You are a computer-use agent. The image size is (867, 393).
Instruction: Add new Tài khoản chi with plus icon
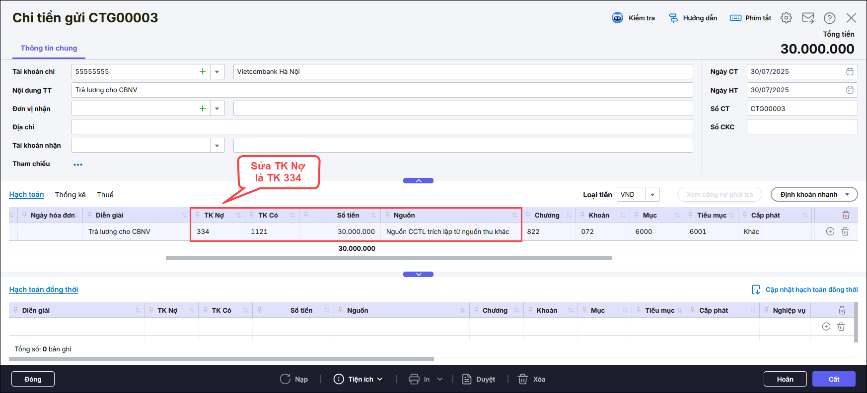coord(203,71)
